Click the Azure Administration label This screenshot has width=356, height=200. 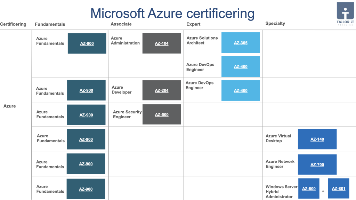(125, 41)
